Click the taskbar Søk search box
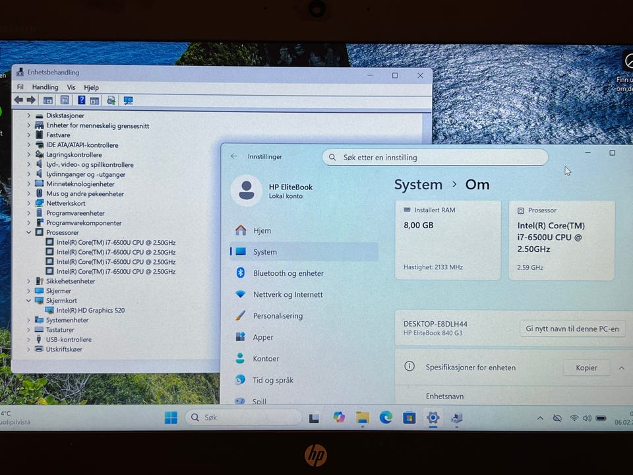This screenshot has height=475, width=633. 243,417
